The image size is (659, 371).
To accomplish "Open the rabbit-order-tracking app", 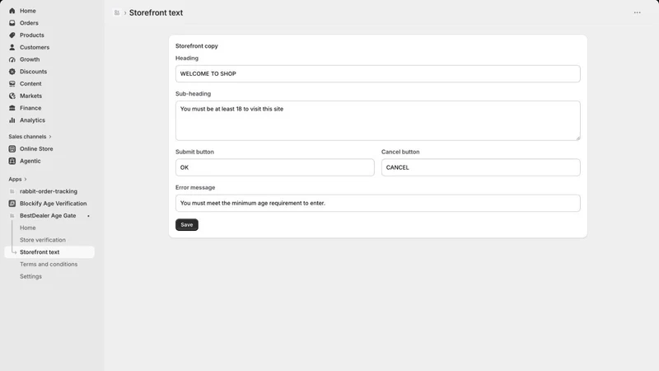I will point(49,191).
